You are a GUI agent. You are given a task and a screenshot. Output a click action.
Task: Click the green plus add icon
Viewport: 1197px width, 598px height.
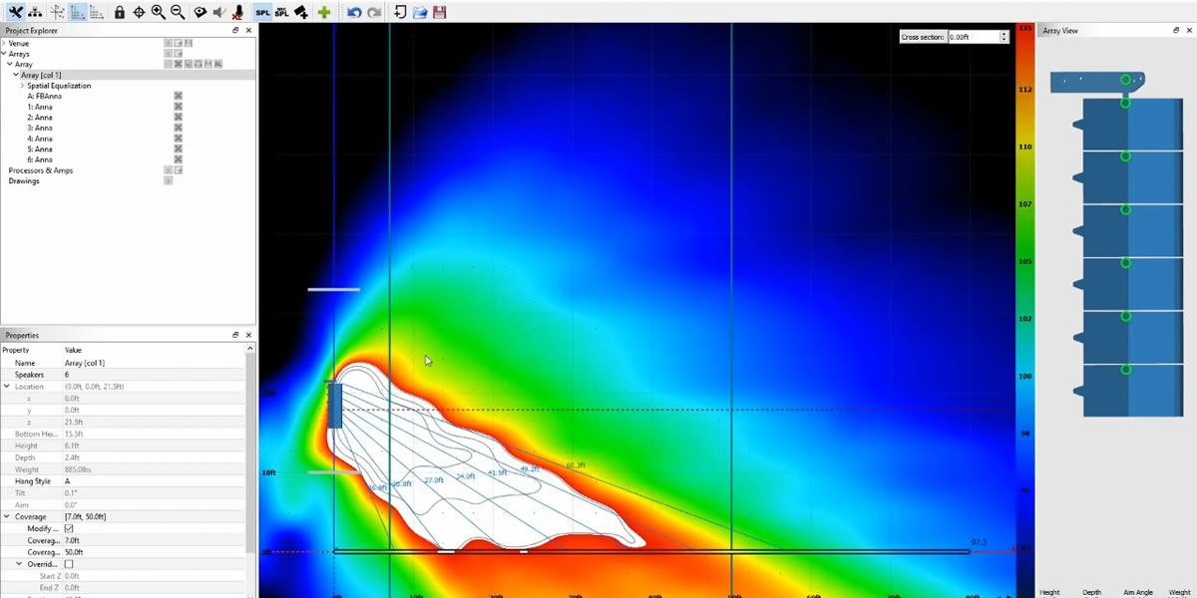tap(324, 12)
